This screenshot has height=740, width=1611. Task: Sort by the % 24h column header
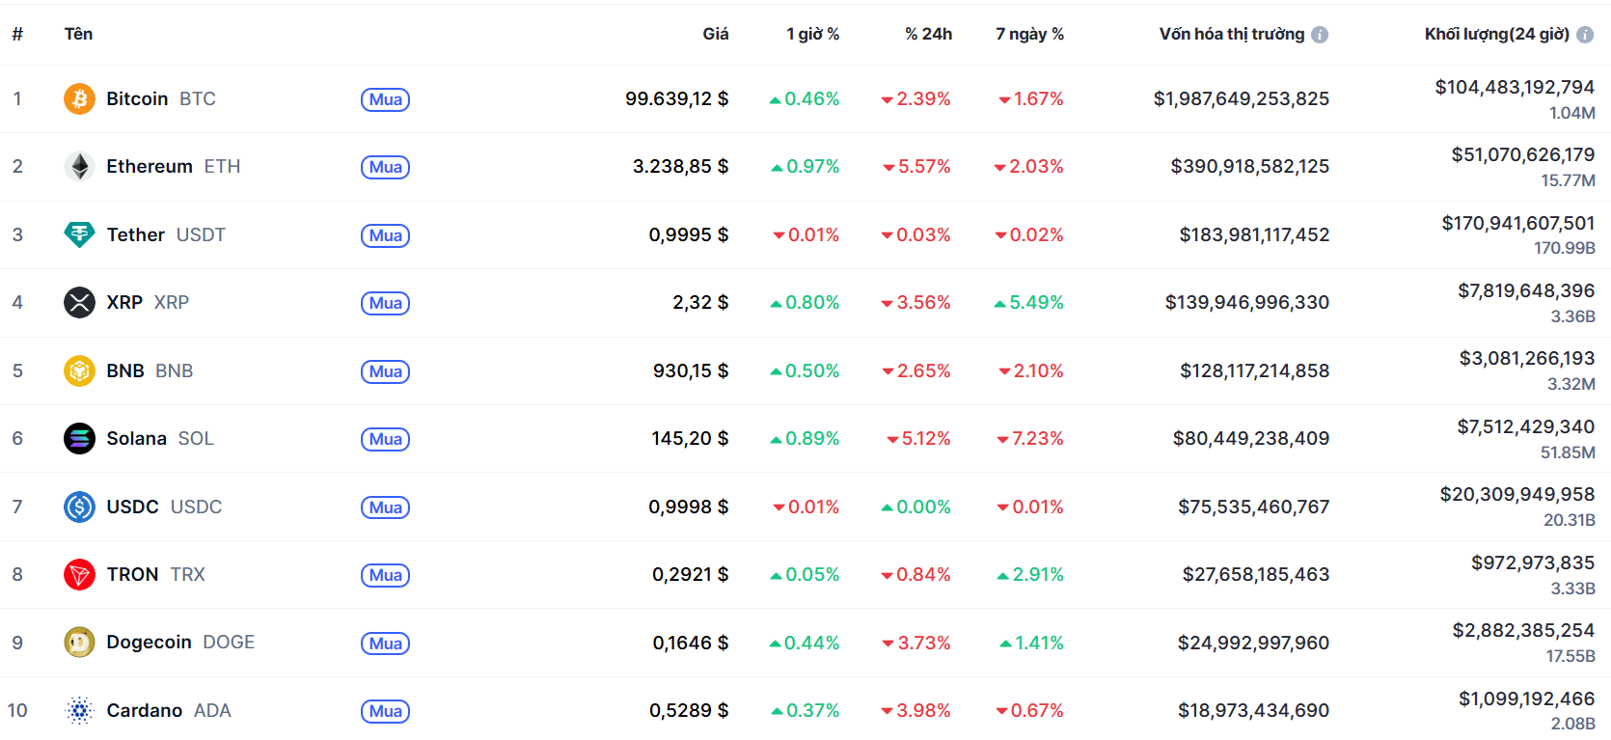[928, 34]
